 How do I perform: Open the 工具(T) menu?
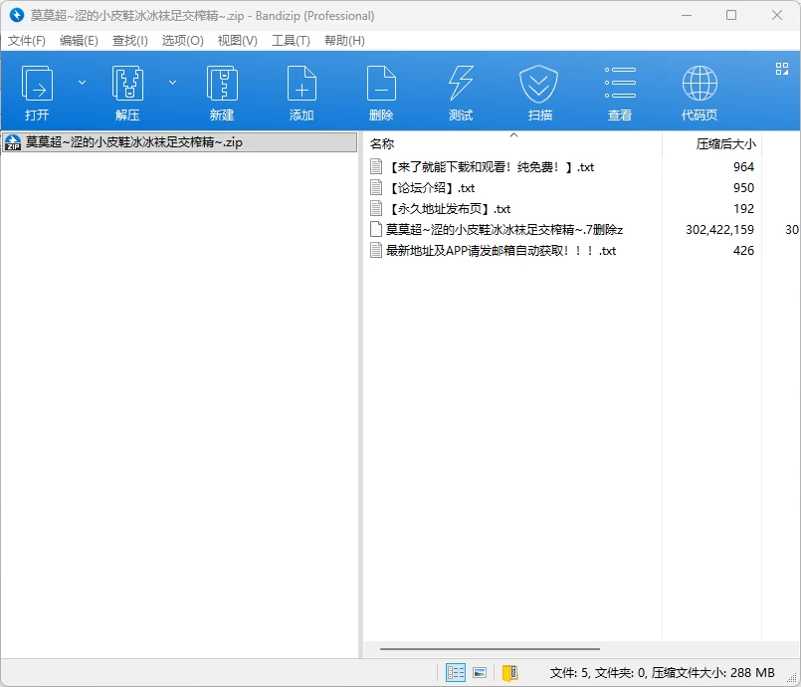coord(291,41)
